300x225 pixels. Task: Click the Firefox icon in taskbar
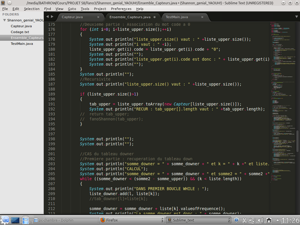103,220
